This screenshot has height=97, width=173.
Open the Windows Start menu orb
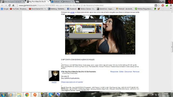coord(3,95)
